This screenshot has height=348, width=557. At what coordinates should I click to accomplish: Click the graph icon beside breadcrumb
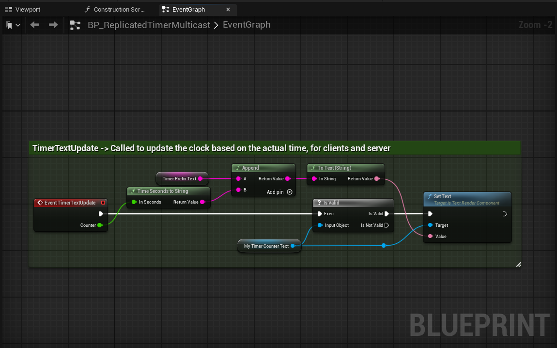click(75, 25)
